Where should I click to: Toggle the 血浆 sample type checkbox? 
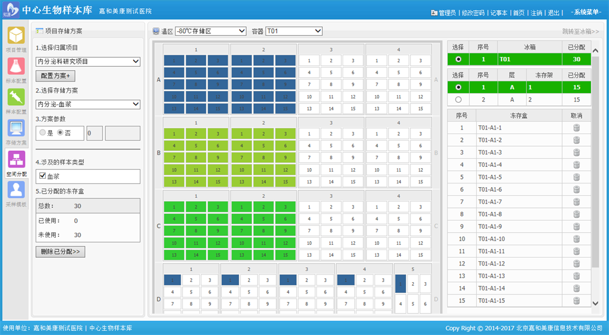pyautogui.click(x=42, y=176)
